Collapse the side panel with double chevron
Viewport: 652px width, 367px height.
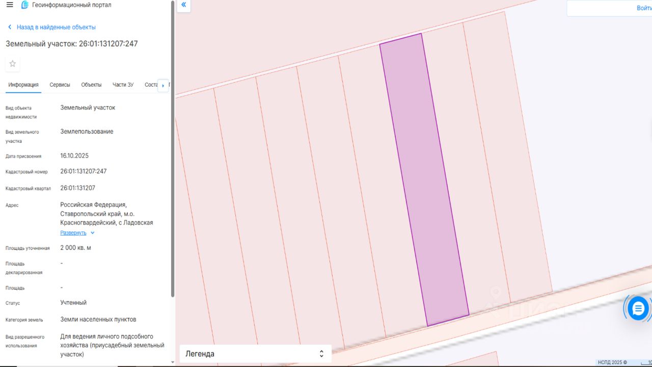[x=183, y=5]
